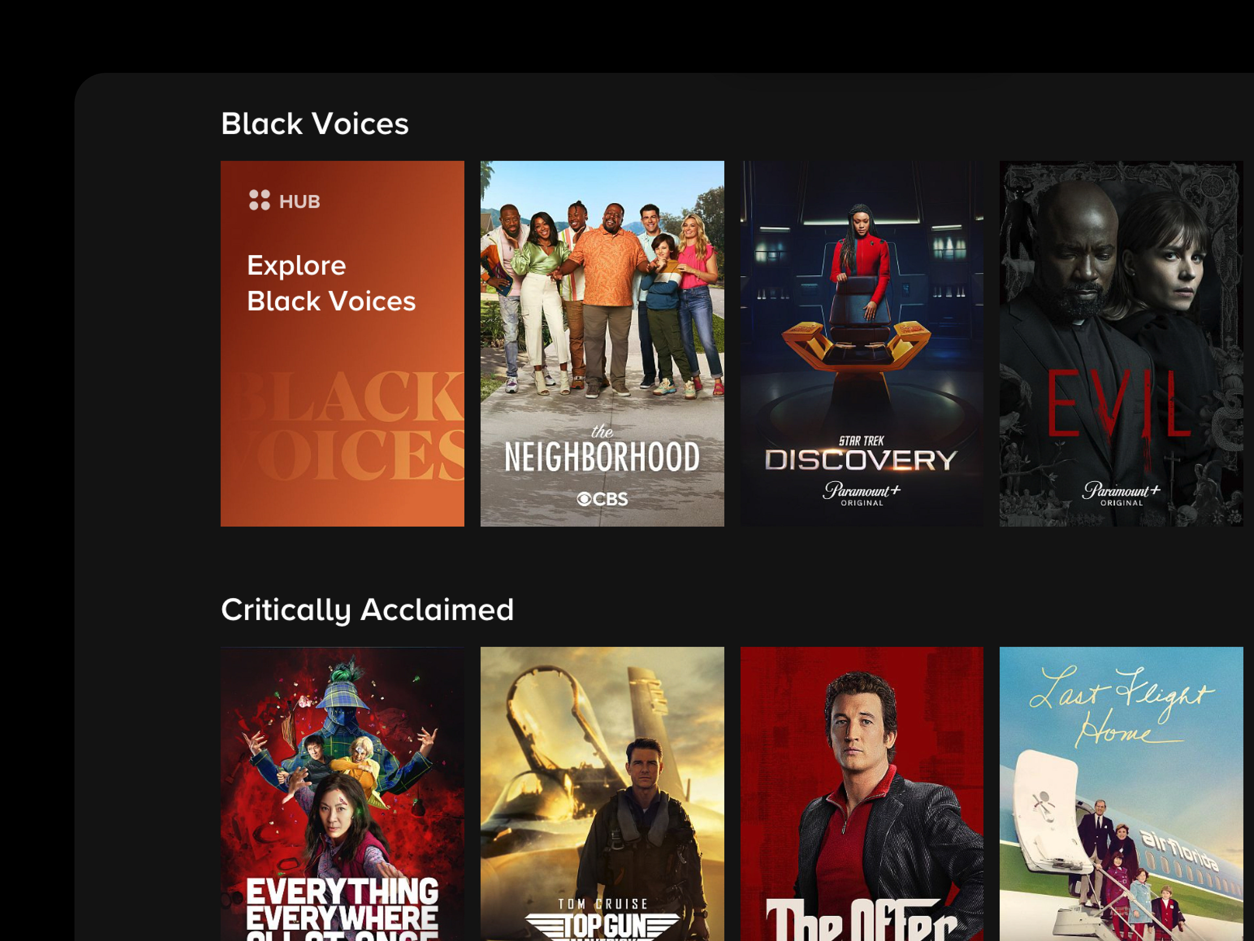Select the Top Gun Maverick poster
1254x941 pixels.
click(x=602, y=794)
